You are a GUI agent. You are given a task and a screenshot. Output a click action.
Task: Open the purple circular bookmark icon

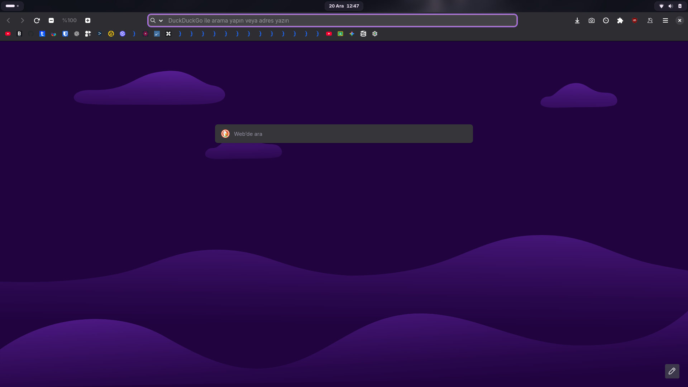[x=123, y=34]
